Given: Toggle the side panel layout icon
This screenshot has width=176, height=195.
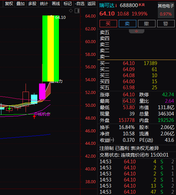Looking at the screenshot, I should point(77,11).
